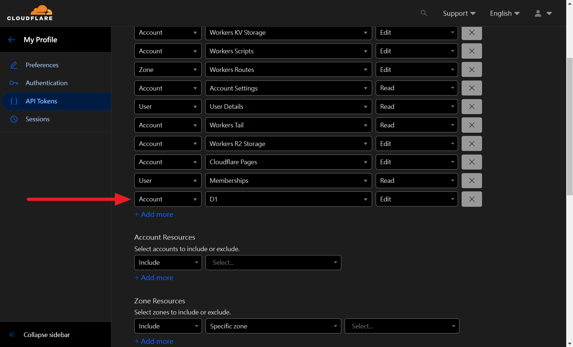Click the Cloudflare logo
The height and width of the screenshot is (347, 573).
30,13
